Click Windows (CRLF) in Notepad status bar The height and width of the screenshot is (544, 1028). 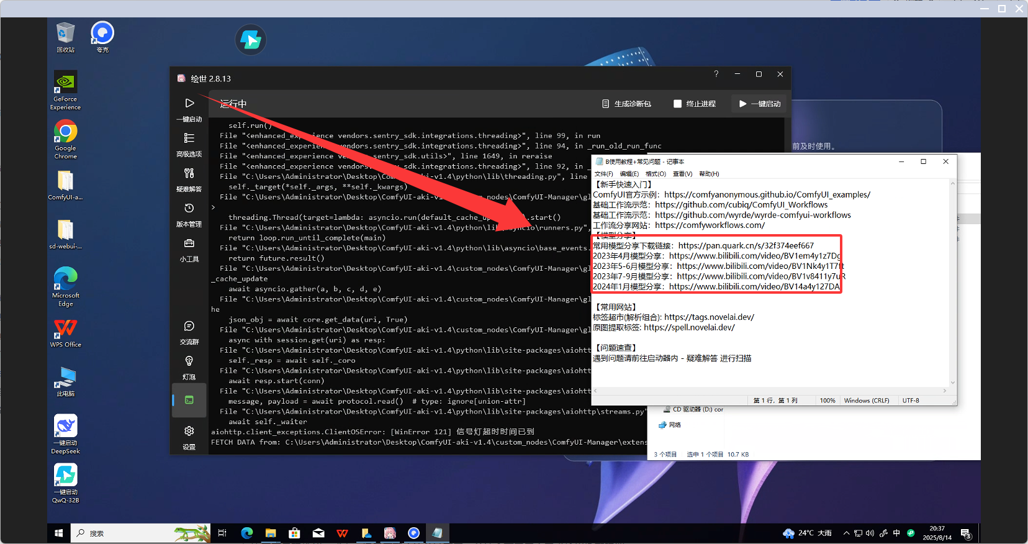tap(867, 401)
